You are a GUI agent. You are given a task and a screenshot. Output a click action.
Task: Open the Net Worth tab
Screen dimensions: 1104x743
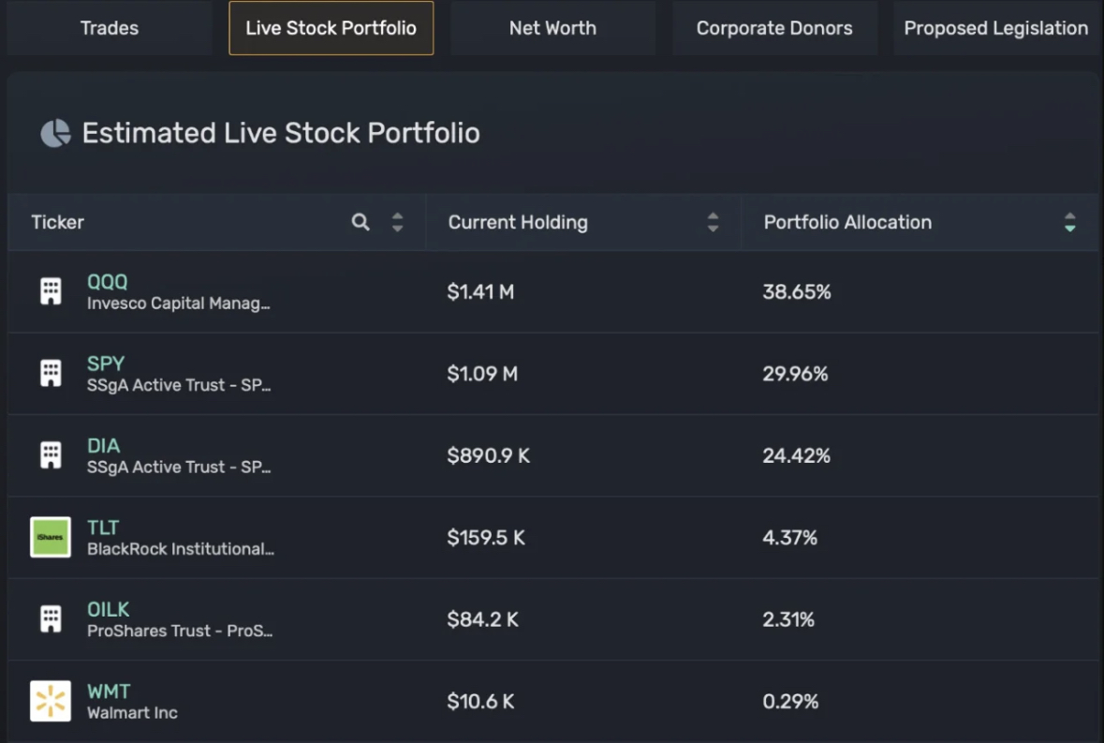pyautogui.click(x=552, y=28)
